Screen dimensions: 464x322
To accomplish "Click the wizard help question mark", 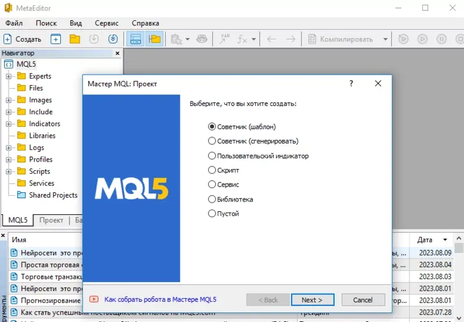I will click(x=351, y=83).
